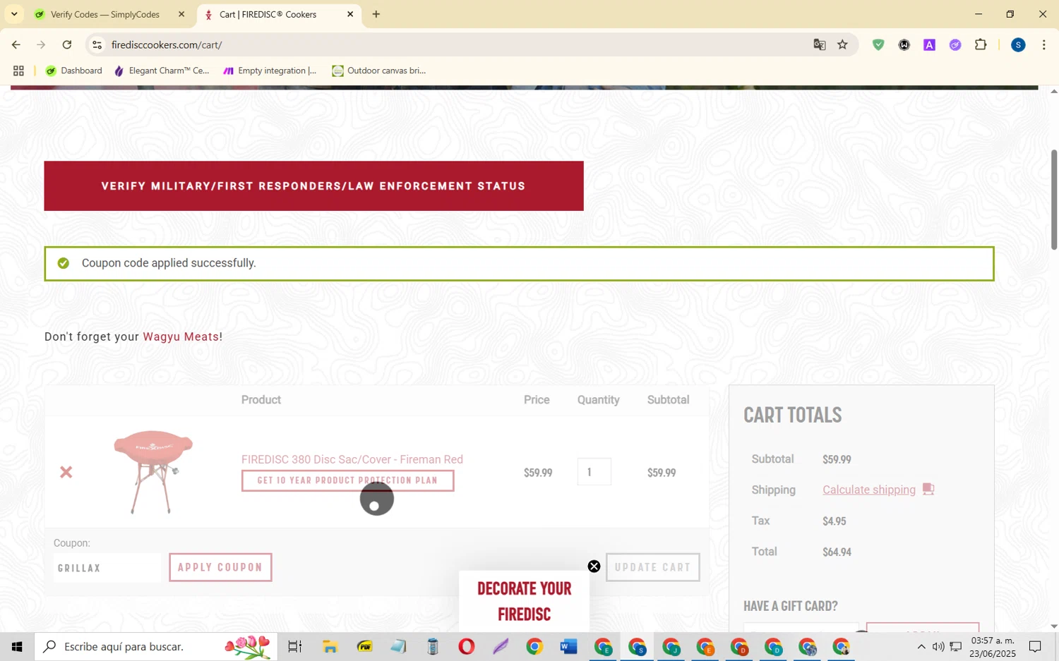The width and height of the screenshot is (1059, 661).
Task: Open the Word taskbar icon
Action: click(x=569, y=646)
